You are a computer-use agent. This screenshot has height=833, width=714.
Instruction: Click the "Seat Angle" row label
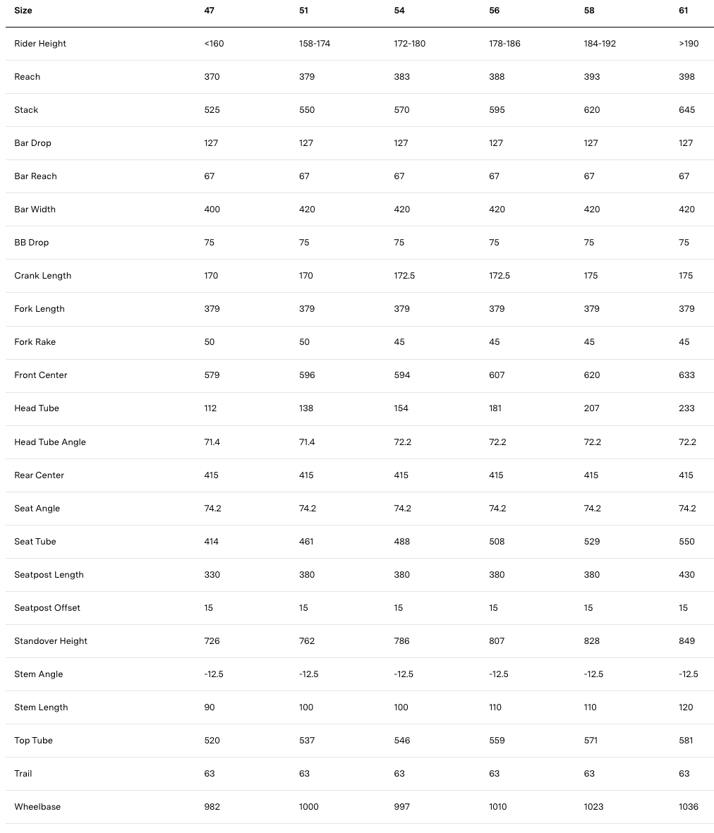pyautogui.click(x=37, y=509)
